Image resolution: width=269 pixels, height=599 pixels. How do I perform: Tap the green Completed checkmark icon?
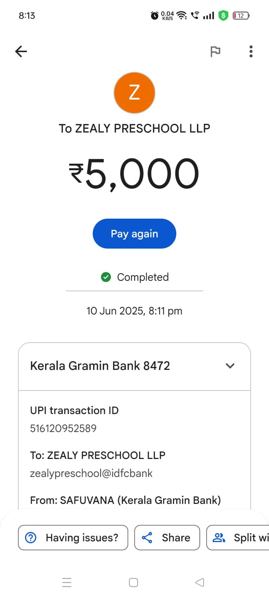click(x=106, y=277)
